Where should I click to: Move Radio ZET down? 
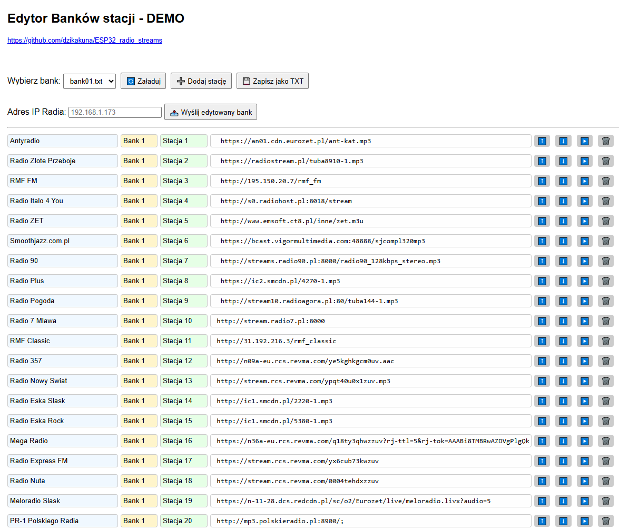[x=563, y=221]
